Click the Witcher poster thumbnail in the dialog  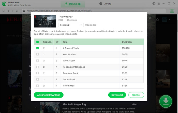pyautogui.click(x=45, y=21)
